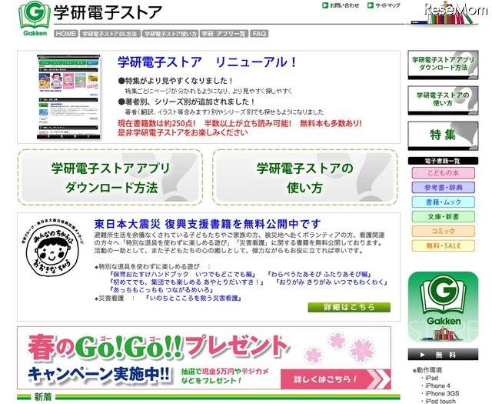
Task: Click the みんなのちからは smiley face emblem
Action: click(x=52, y=249)
